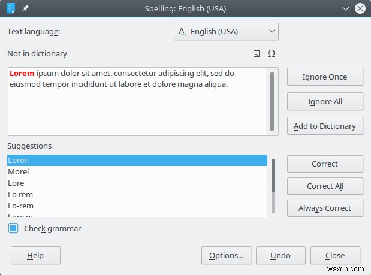Open the Special Character omega icon

coord(271,54)
